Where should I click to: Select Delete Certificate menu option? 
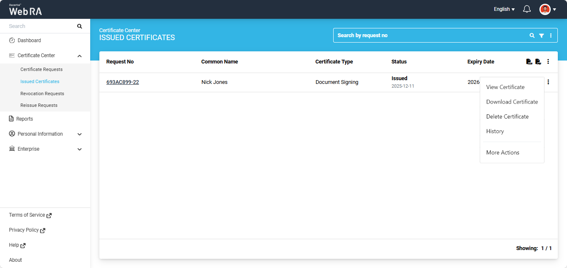click(507, 116)
